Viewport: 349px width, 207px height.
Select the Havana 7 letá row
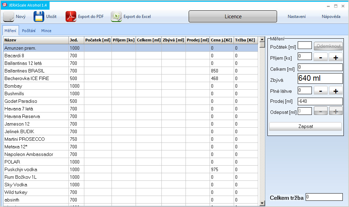click(x=131, y=109)
